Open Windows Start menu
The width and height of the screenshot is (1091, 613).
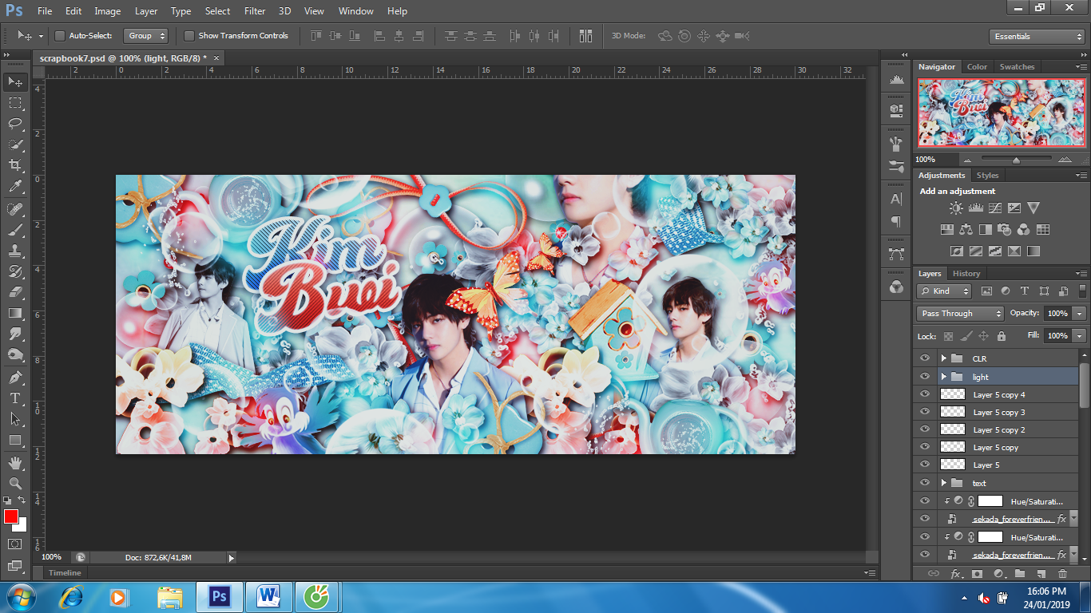(x=21, y=597)
